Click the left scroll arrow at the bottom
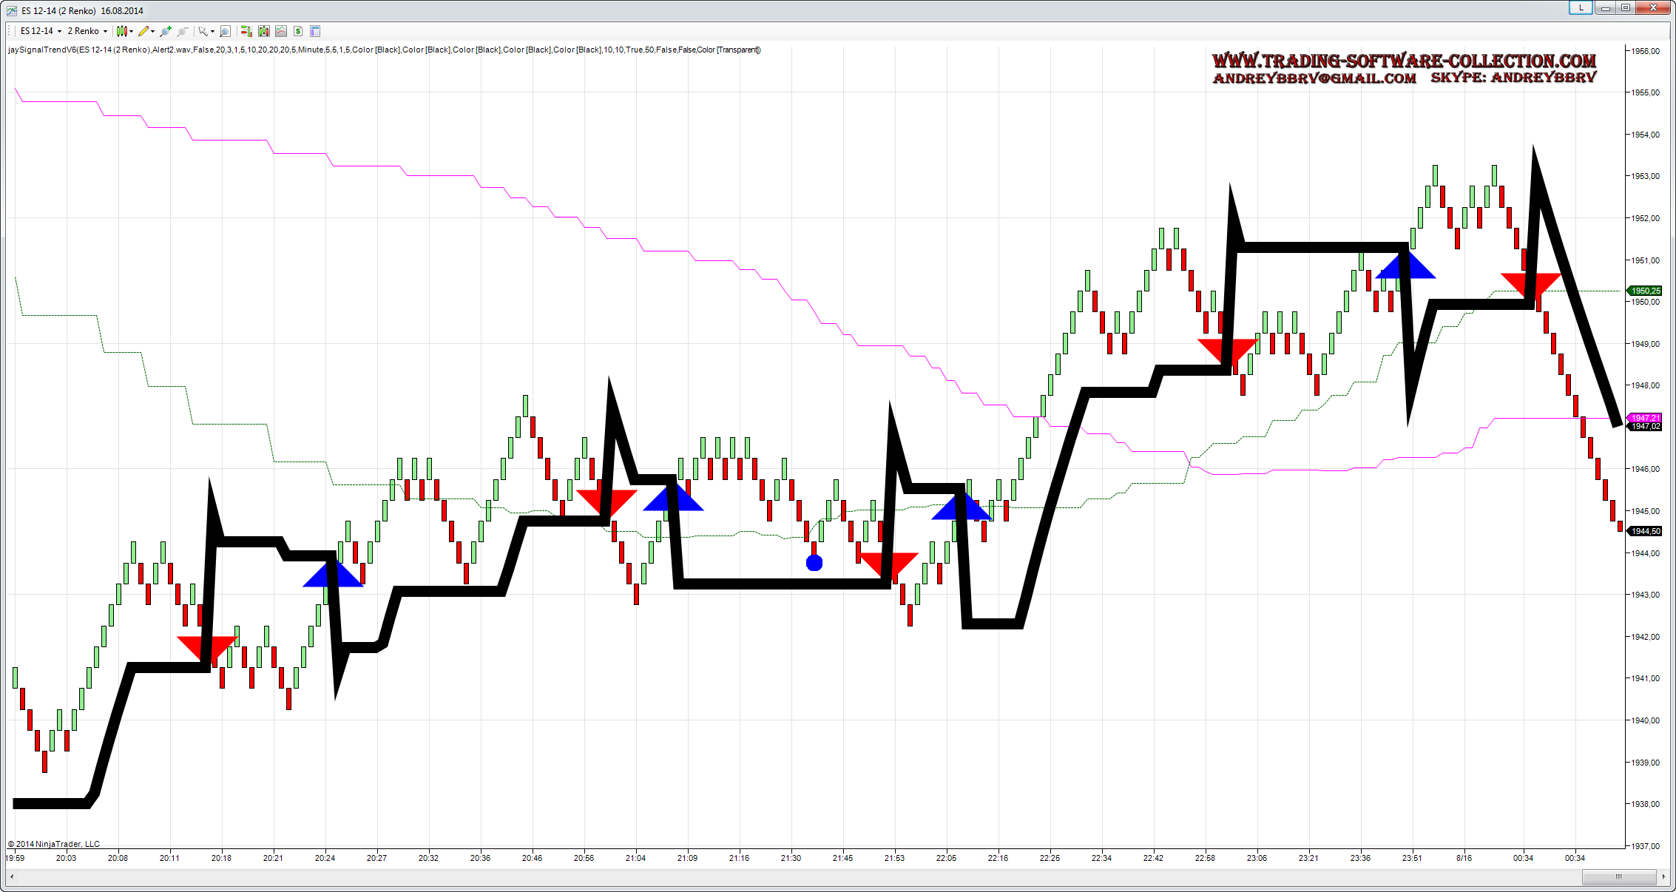 point(11,876)
